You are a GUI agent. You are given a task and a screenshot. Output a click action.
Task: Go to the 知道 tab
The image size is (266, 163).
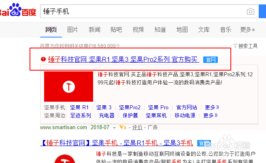tap(160, 30)
